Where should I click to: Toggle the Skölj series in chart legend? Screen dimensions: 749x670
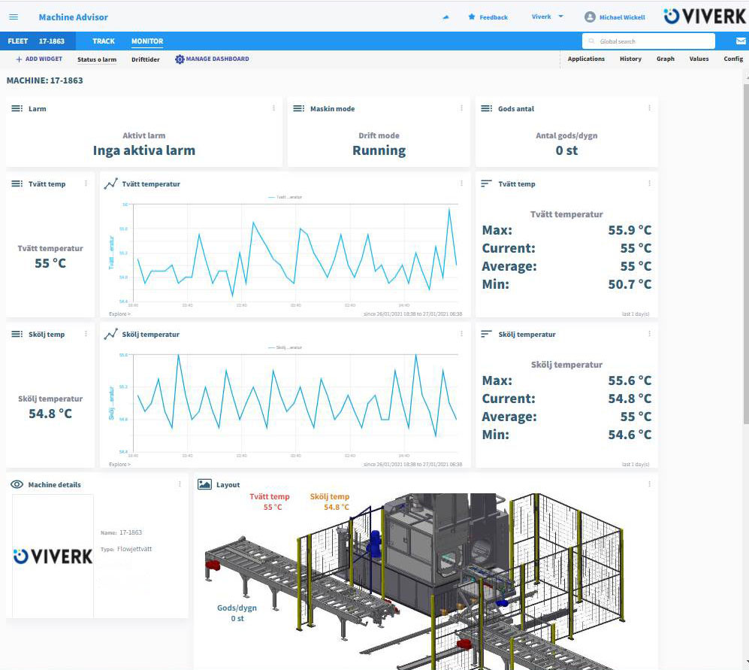point(285,348)
